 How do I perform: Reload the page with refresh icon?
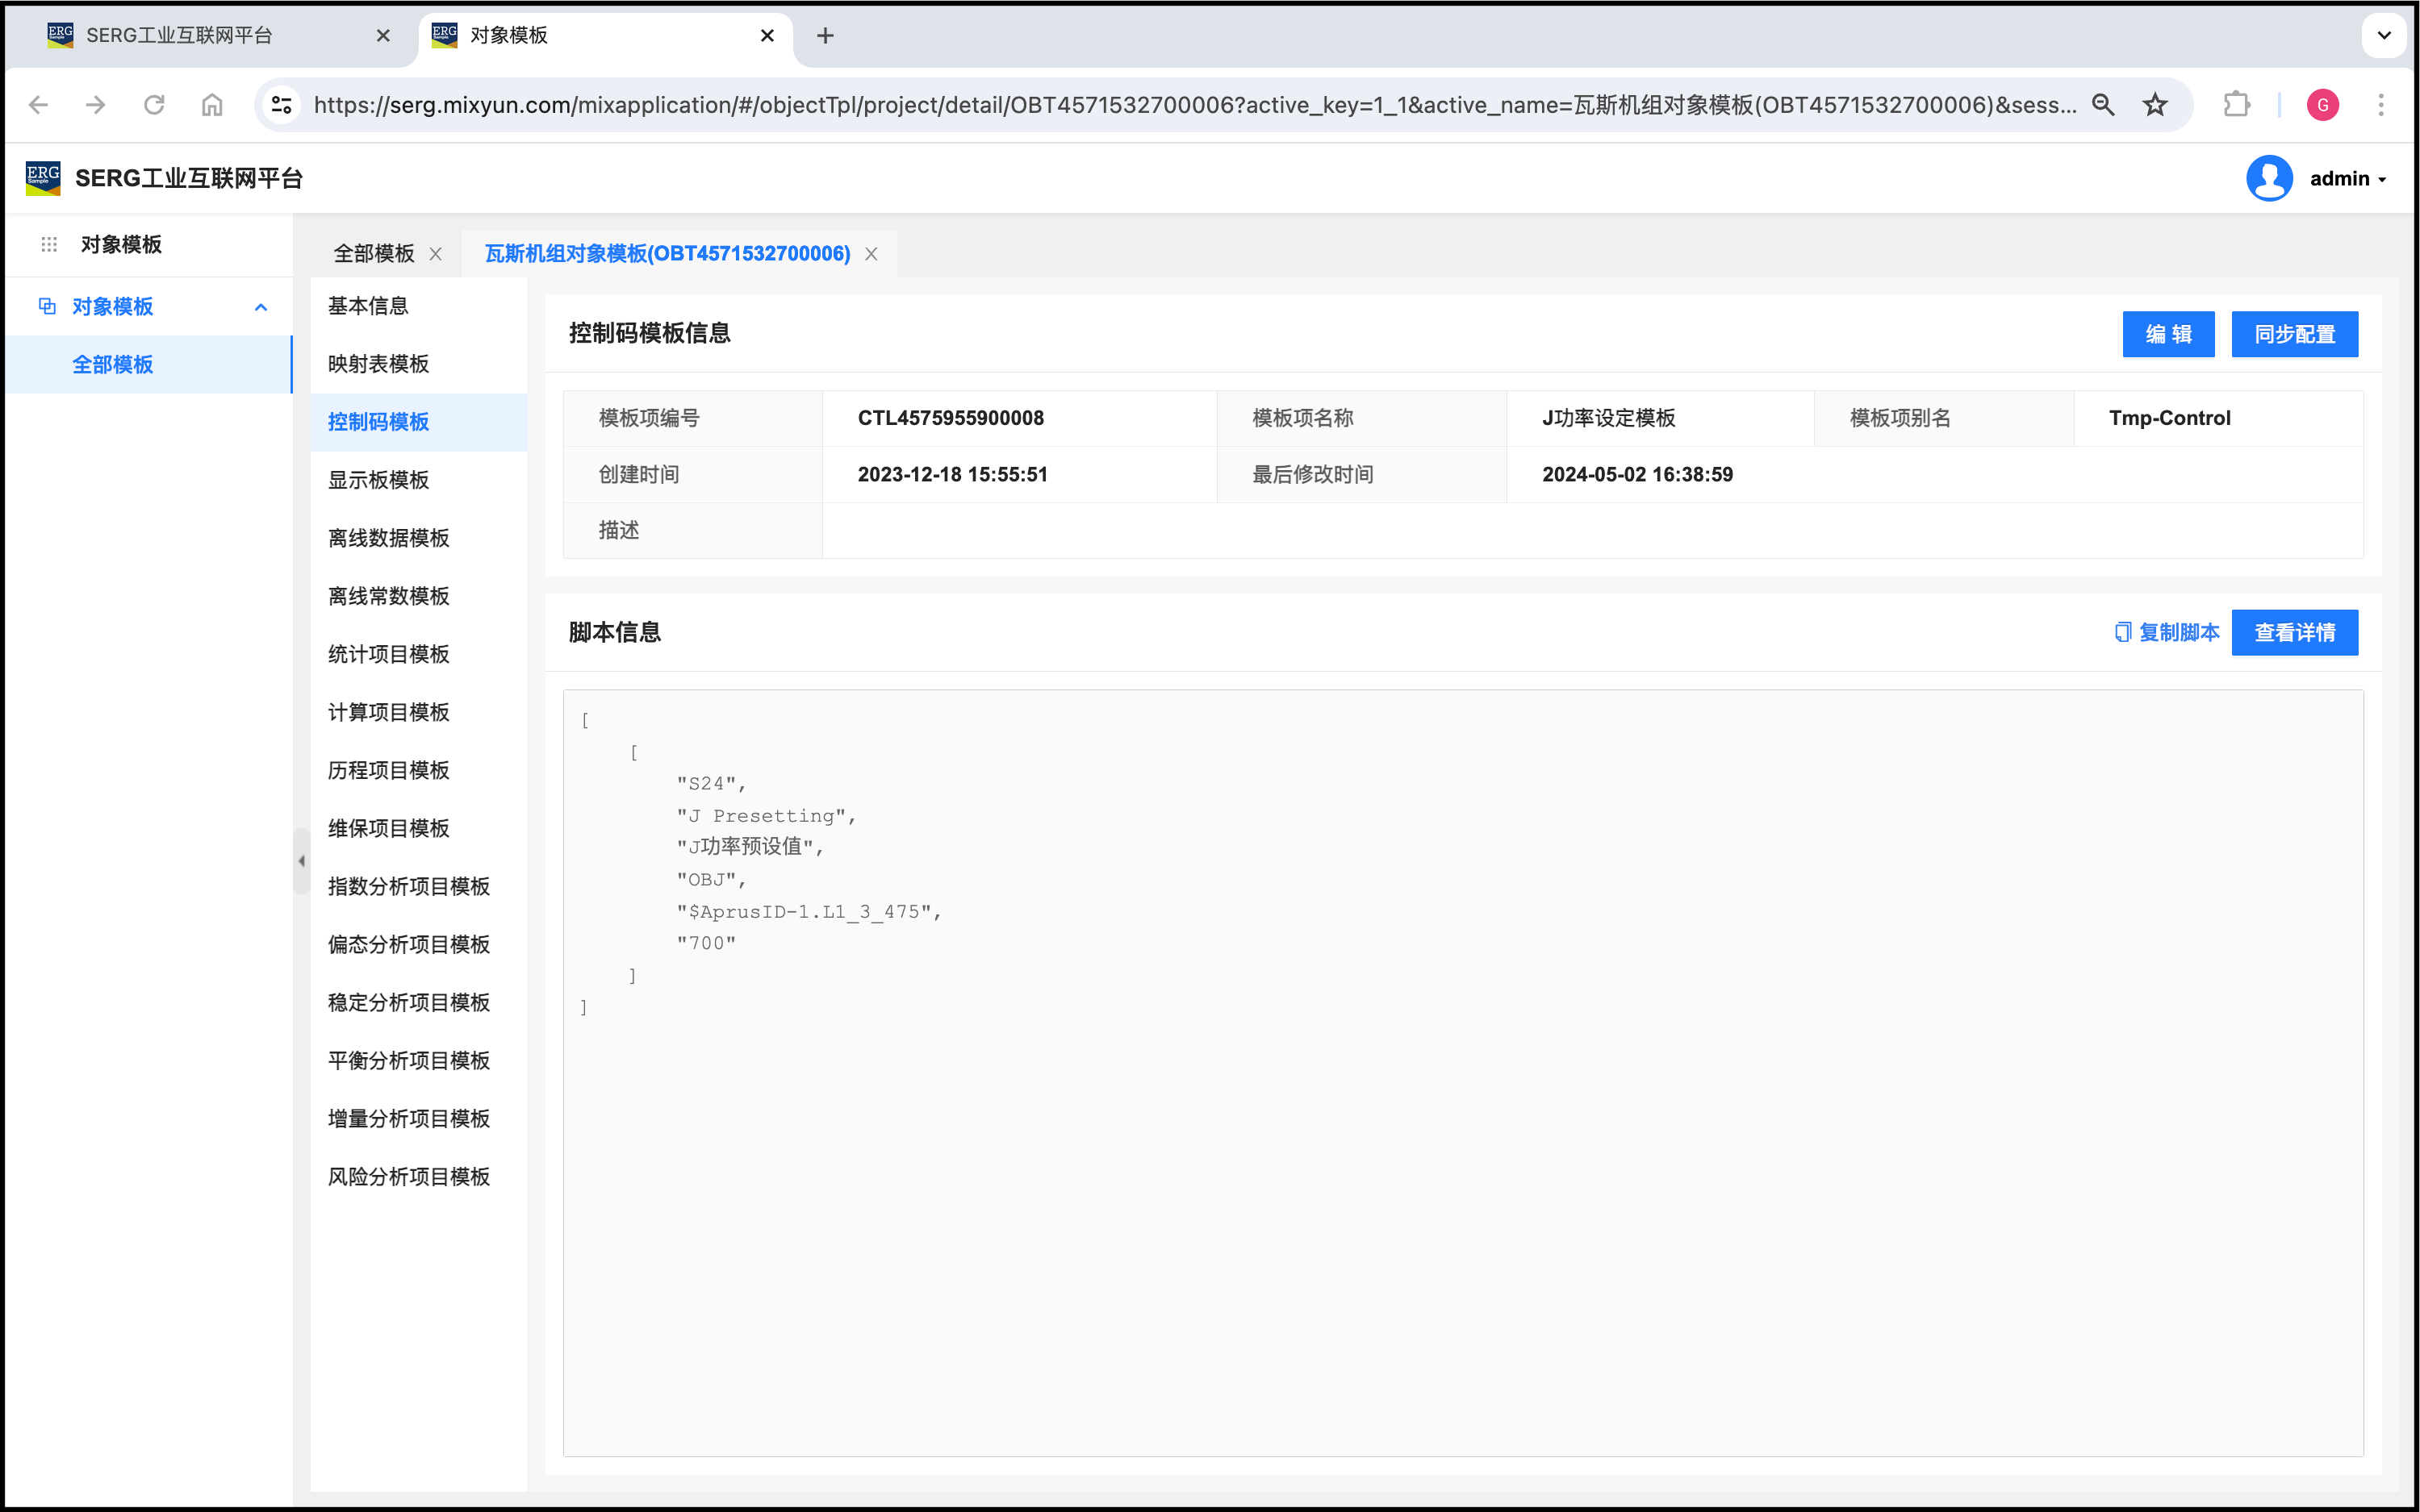154,105
